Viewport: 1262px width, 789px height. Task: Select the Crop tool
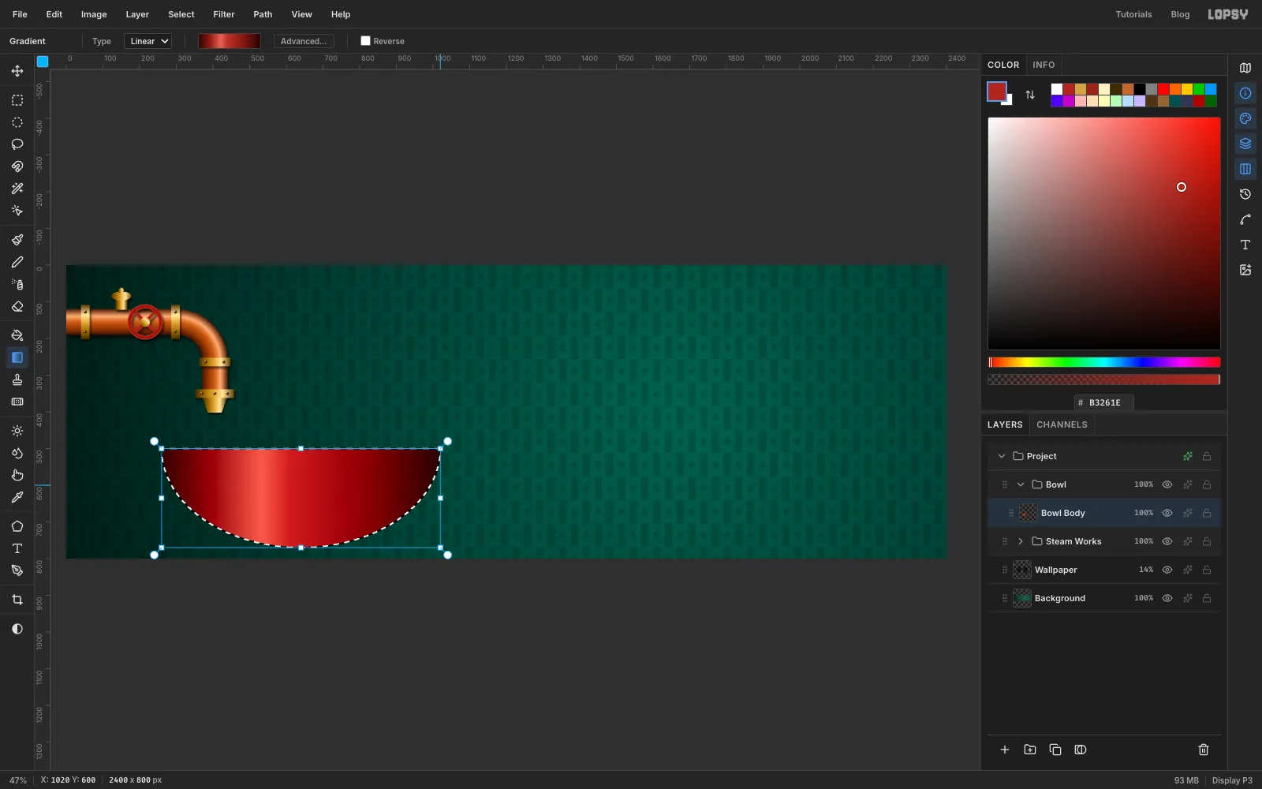tap(17, 600)
